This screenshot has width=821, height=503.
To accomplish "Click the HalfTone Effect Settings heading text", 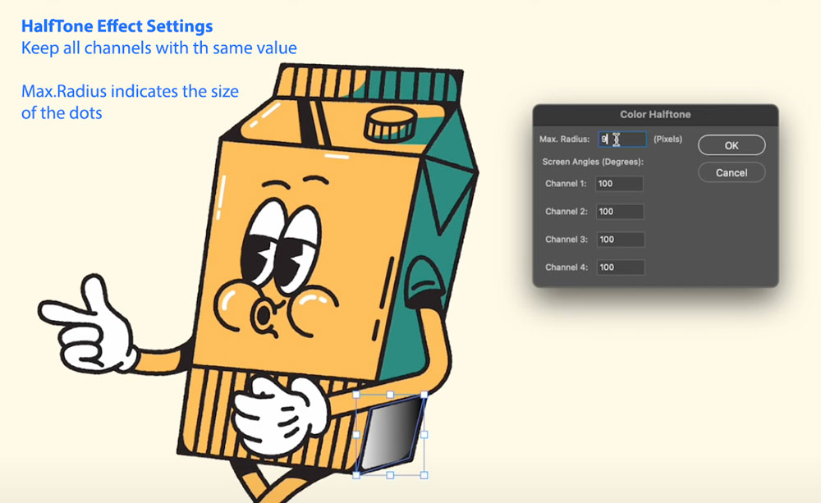I will point(117,26).
